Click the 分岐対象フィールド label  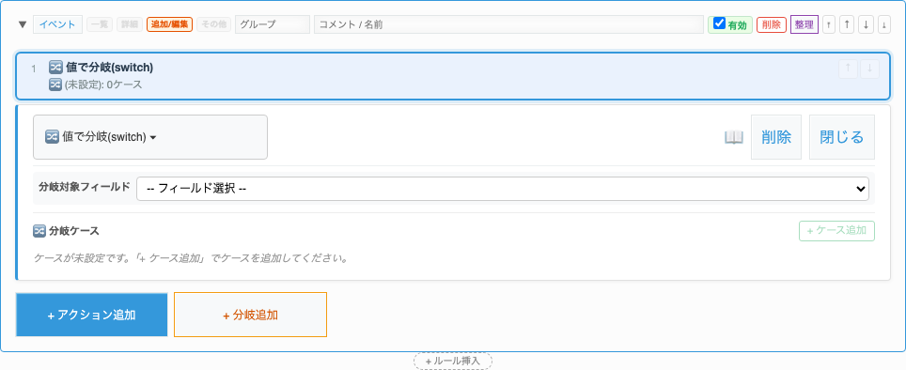click(85, 187)
